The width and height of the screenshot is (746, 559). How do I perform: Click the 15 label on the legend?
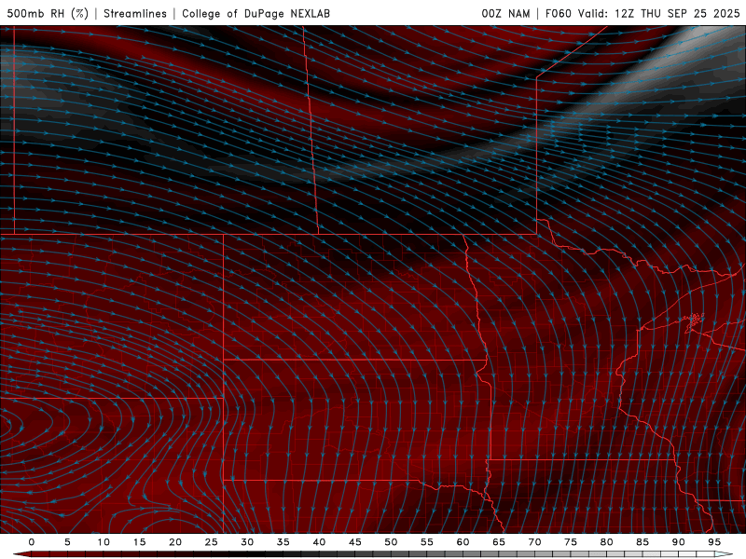139,542
